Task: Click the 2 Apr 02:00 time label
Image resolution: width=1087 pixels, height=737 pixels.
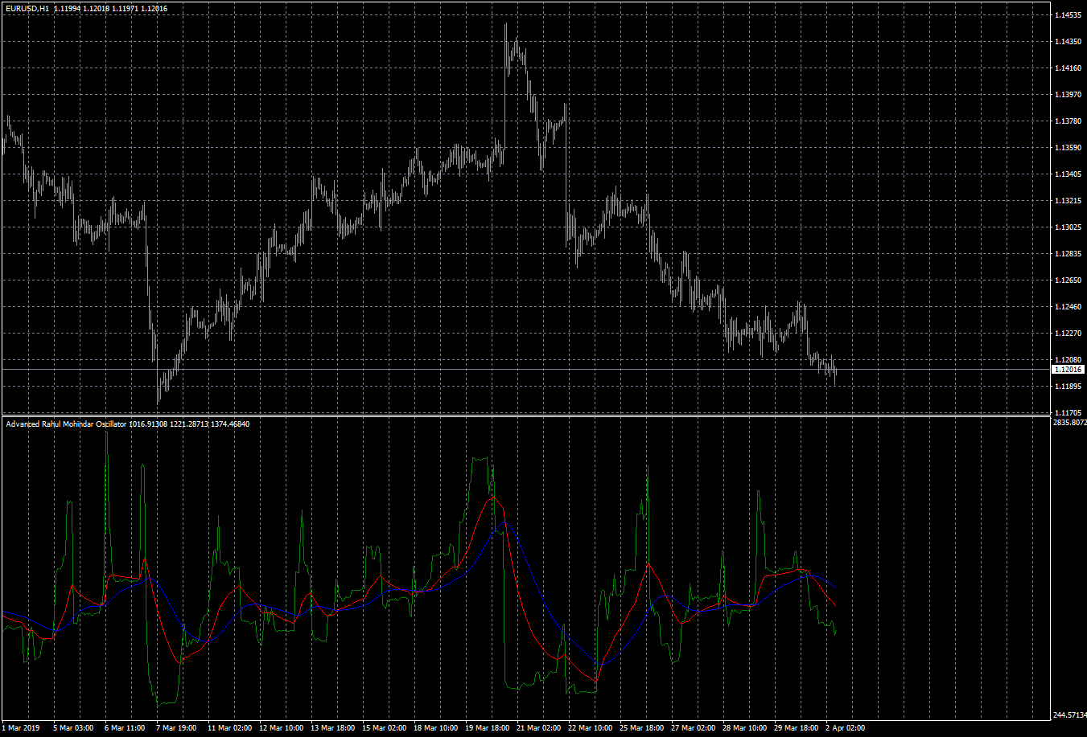Action: tap(846, 728)
